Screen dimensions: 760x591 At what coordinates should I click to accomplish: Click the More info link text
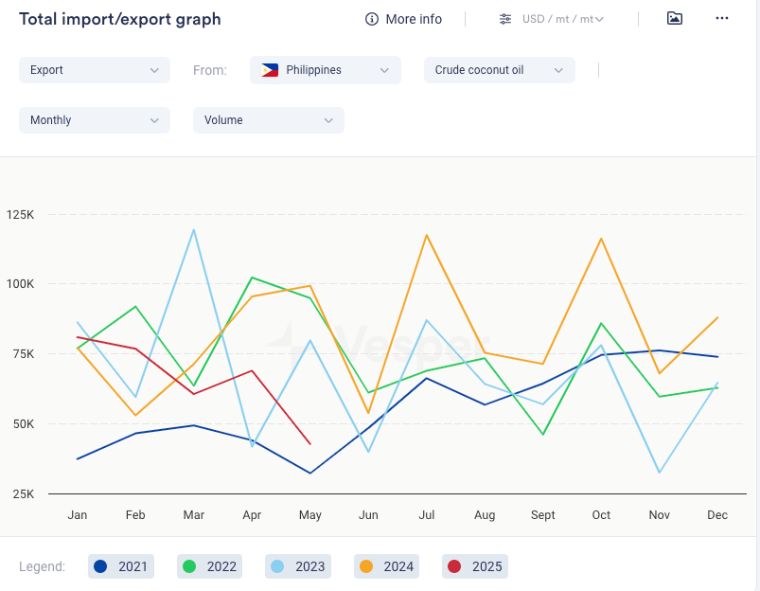pos(414,19)
